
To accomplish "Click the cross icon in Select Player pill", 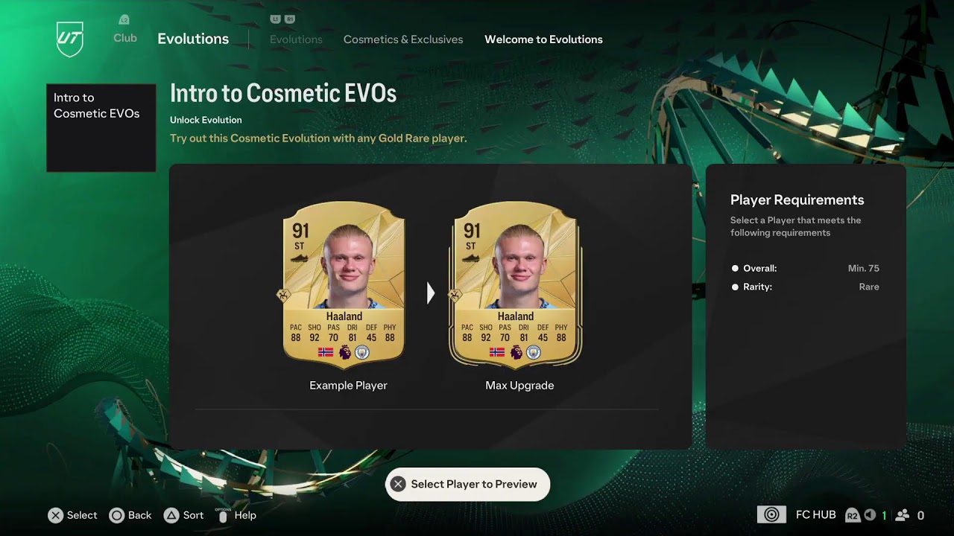I will (398, 484).
